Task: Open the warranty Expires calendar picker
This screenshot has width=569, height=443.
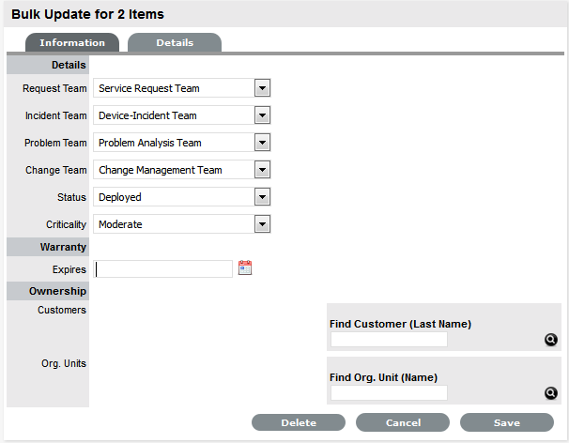Action: [x=245, y=268]
